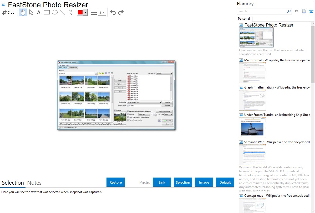
Task: Paste as Image
Action: (x=204, y=182)
